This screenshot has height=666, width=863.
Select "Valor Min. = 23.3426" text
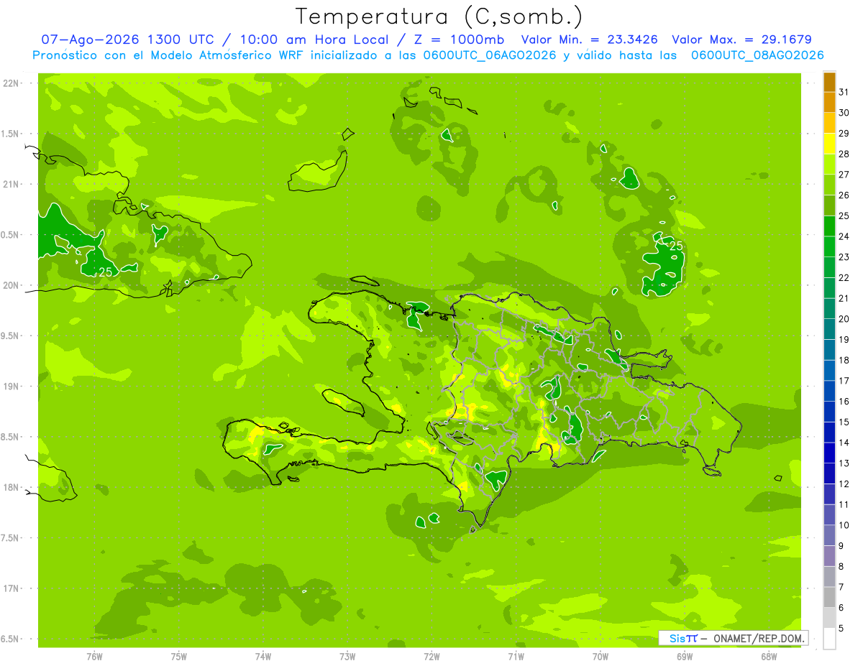point(590,40)
